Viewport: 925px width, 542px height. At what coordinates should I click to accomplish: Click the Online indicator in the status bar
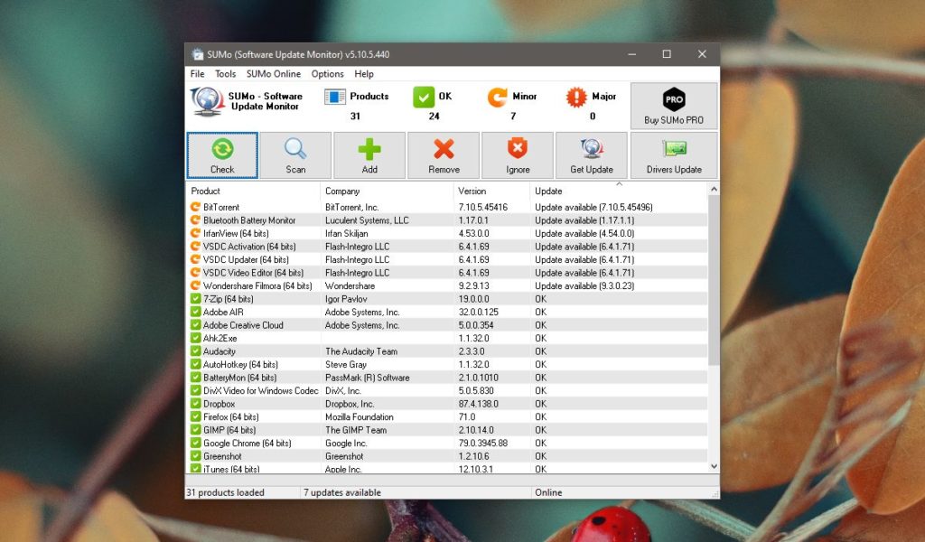(x=549, y=492)
